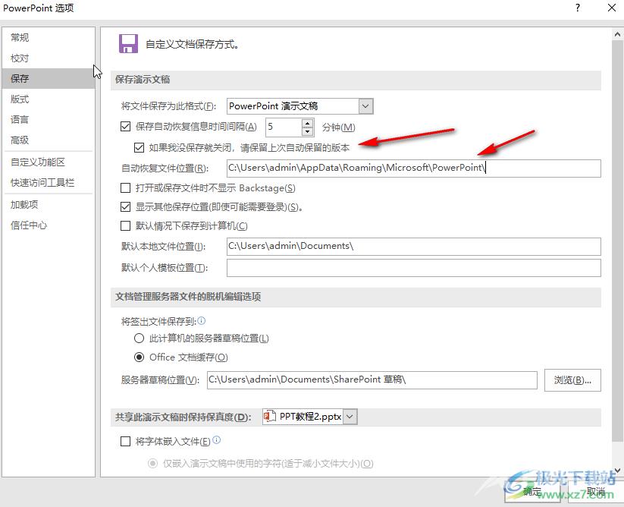Select the 保存 category in the sidebar
The image size is (624, 507).
(x=49, y=78)
